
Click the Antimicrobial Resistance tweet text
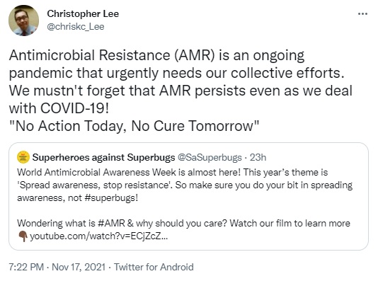[181, 81]
